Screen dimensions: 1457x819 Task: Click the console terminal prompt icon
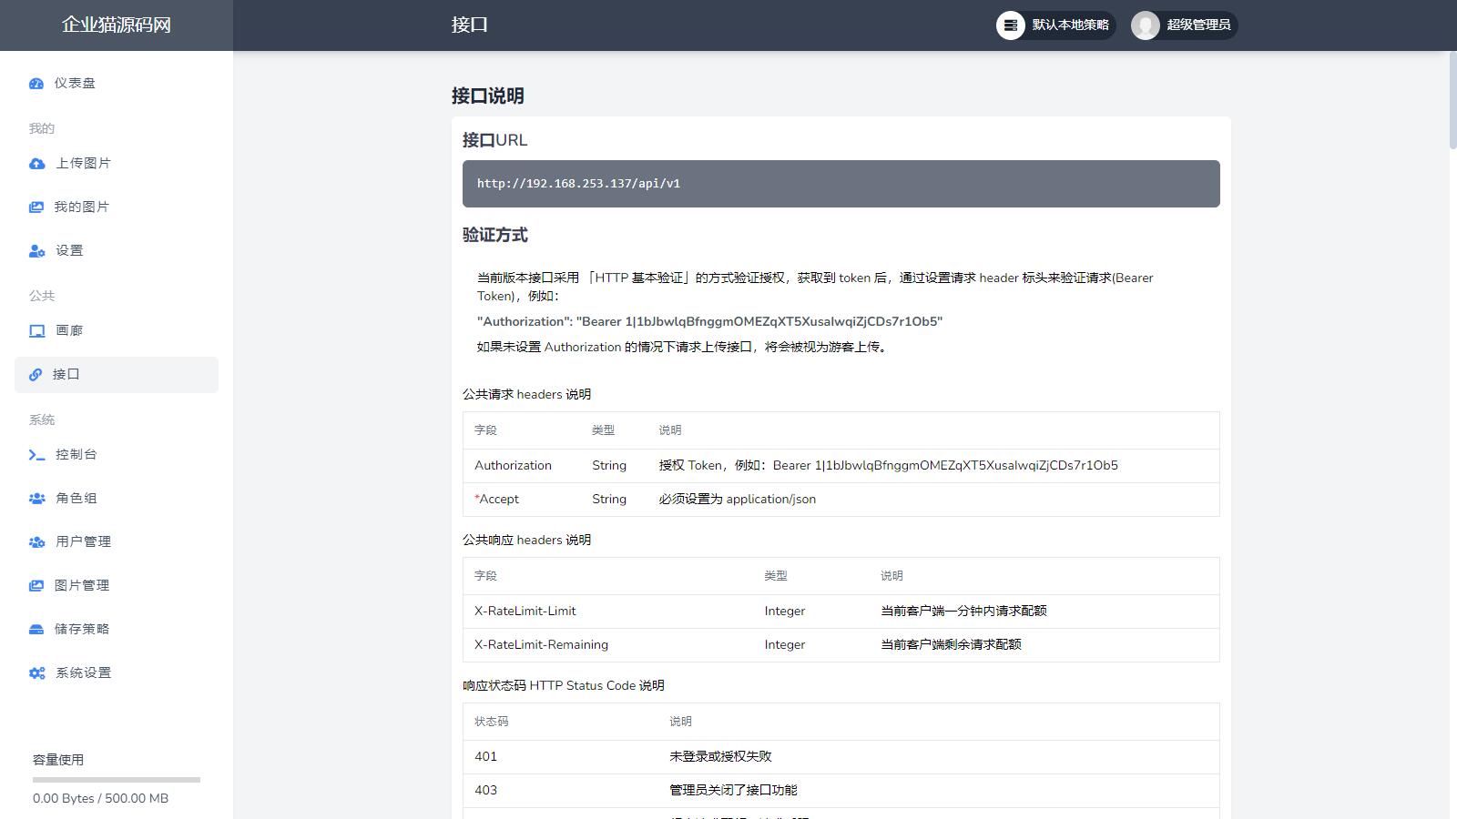coord(36,455)
